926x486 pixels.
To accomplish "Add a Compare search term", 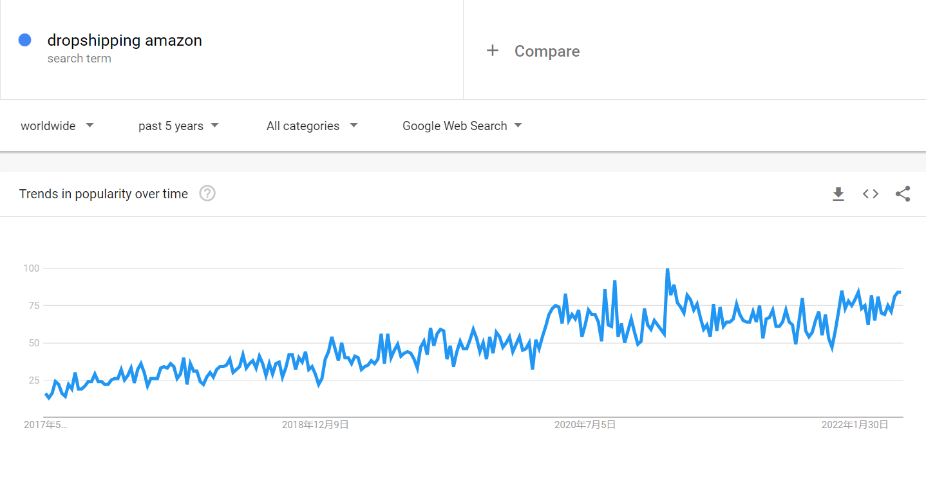I will pos(547,51).
